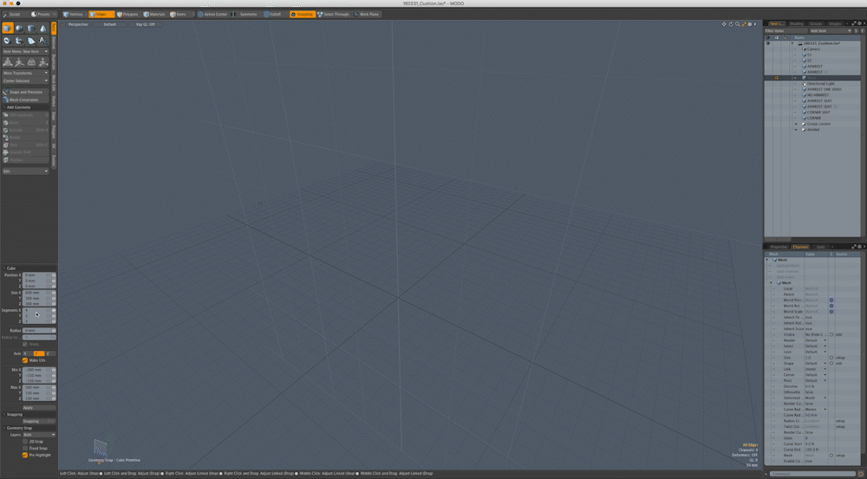Select the Cube primitive tool
This screenshot has width=867, height=479.
[x=7, y=29]
